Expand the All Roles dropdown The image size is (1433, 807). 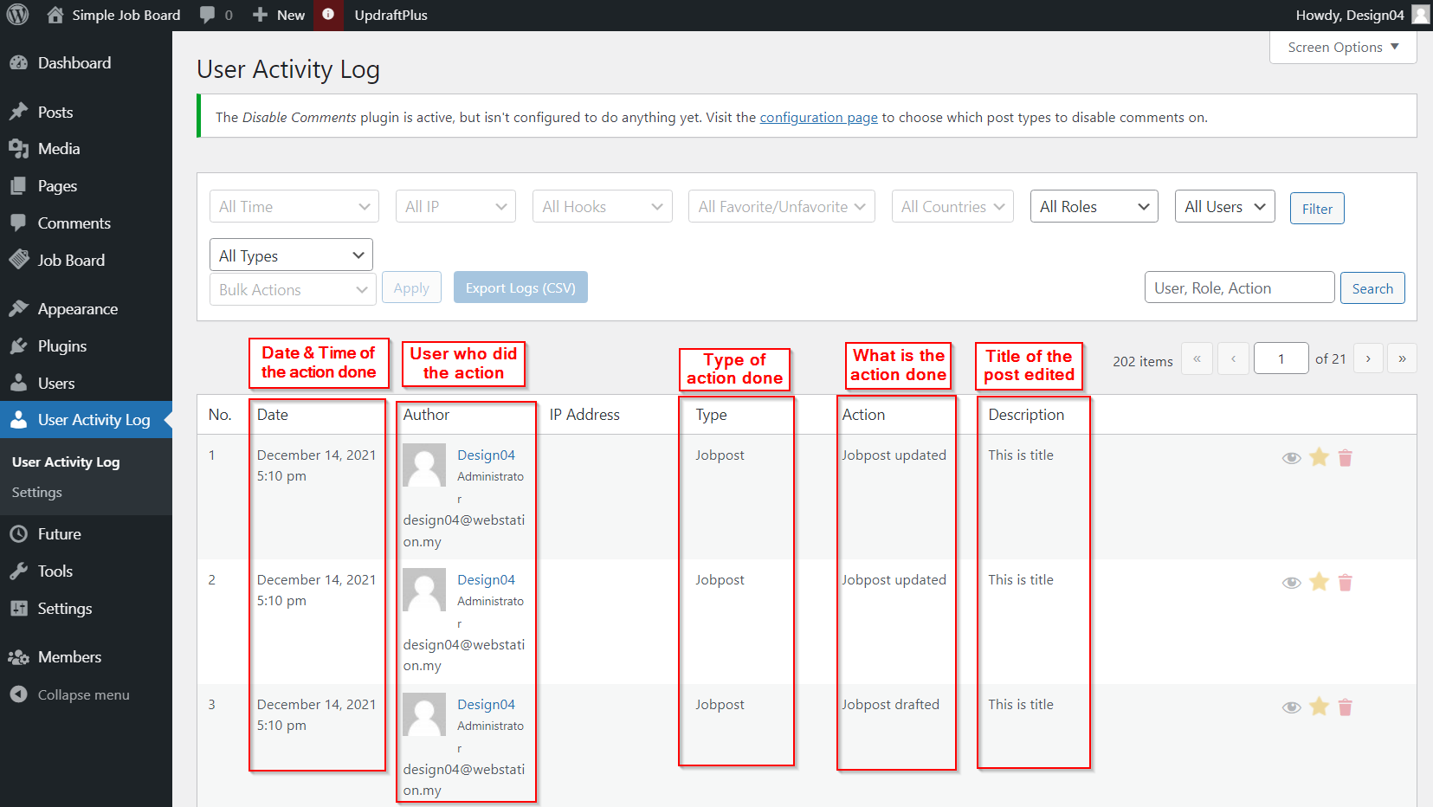pos(1094,206)
